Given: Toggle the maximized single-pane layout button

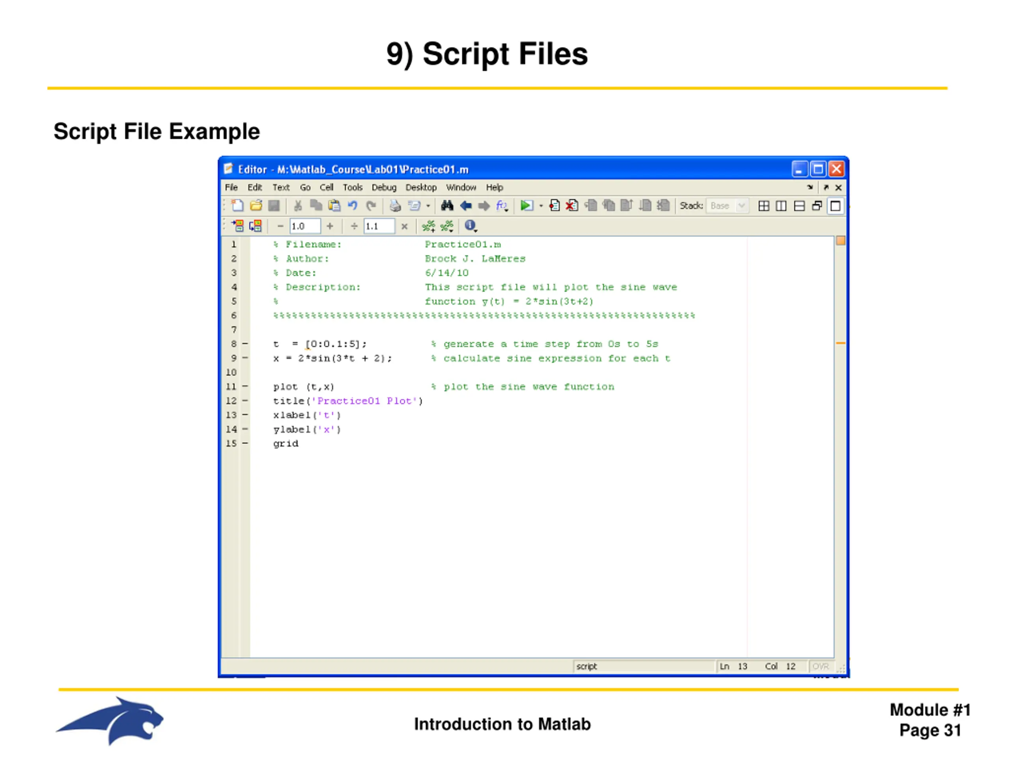Looking at the screenshot, I should click(835, 206).
